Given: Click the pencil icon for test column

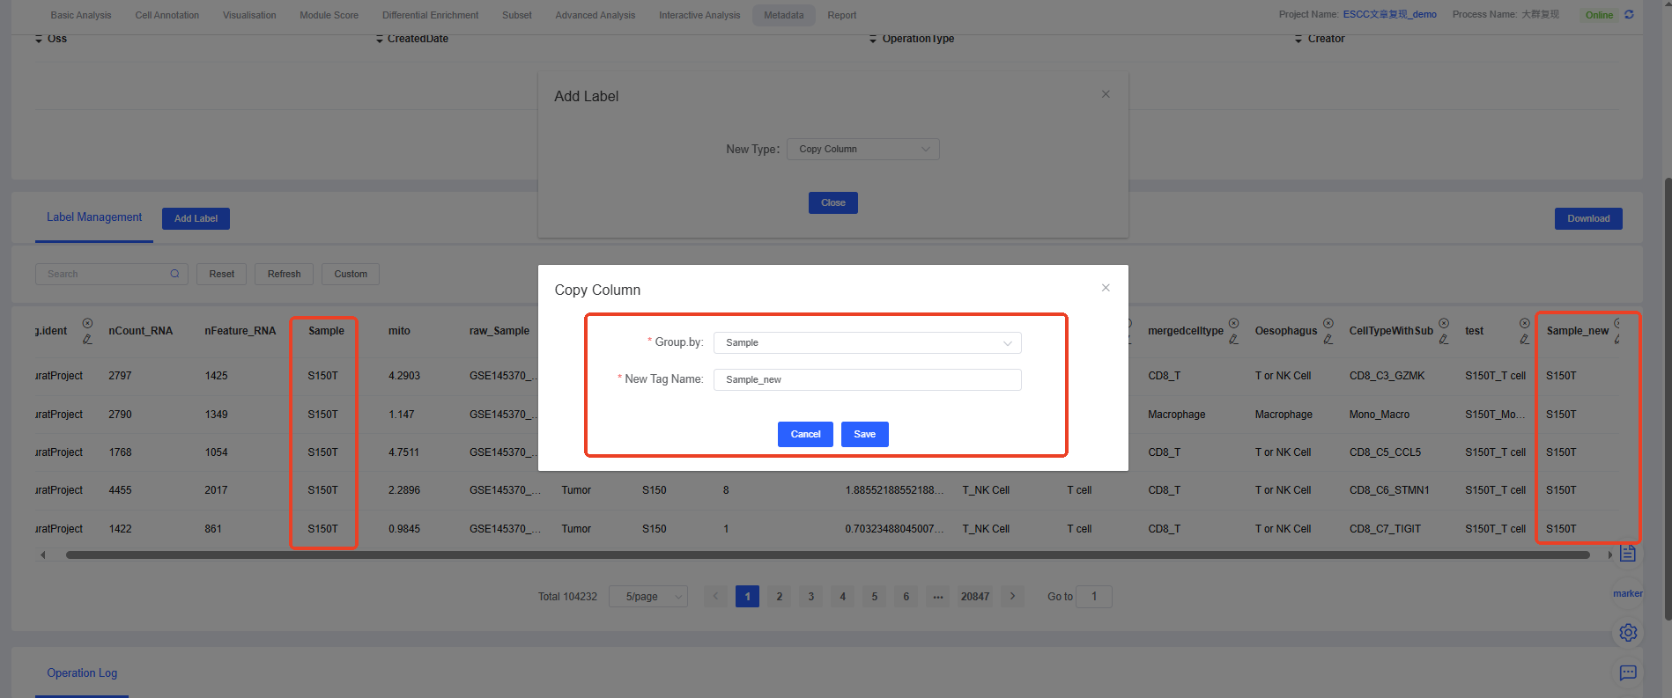Looking at the screenshot, I should tap(1524, 340).
